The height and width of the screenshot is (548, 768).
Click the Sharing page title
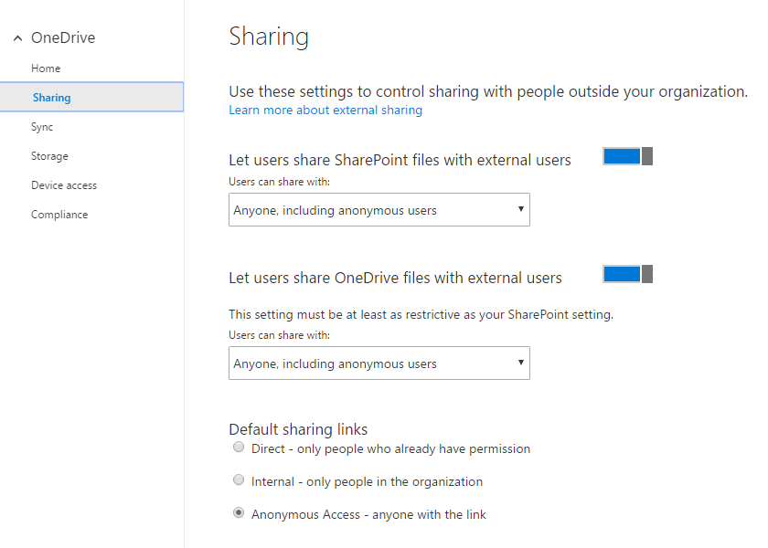click(269, 37)
